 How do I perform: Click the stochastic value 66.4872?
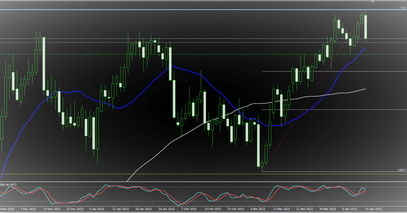tap(11, 184)
